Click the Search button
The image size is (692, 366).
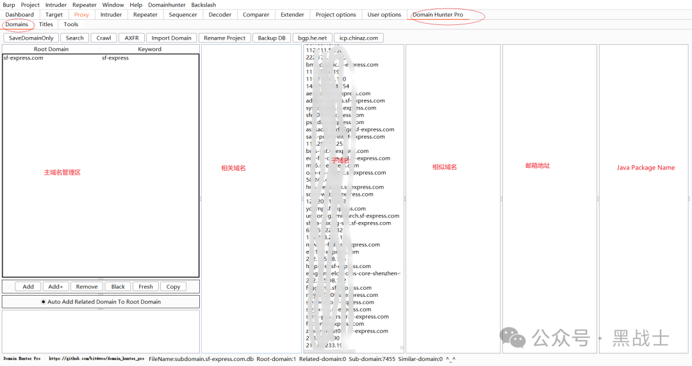(74, 38)
